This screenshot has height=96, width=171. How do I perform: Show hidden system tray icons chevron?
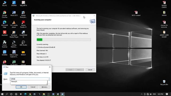pyautogui.click(x=142, y=94)
